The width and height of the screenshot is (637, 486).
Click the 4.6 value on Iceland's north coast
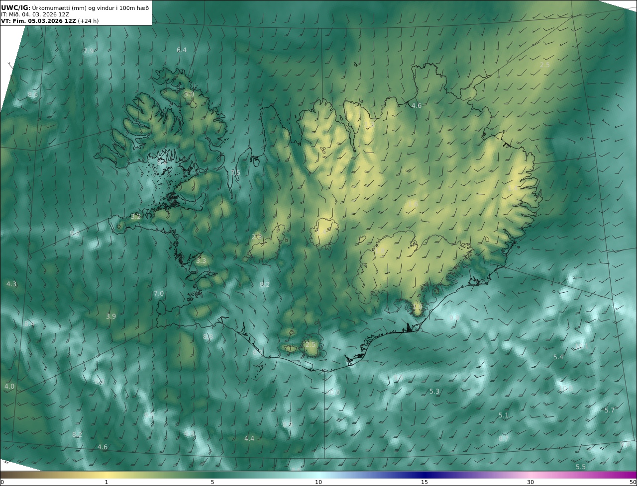[x=417, y=106]
